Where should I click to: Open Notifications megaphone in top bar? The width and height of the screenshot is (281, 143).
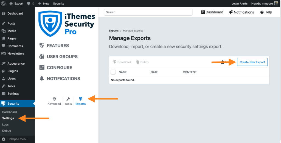pos(231,12)
